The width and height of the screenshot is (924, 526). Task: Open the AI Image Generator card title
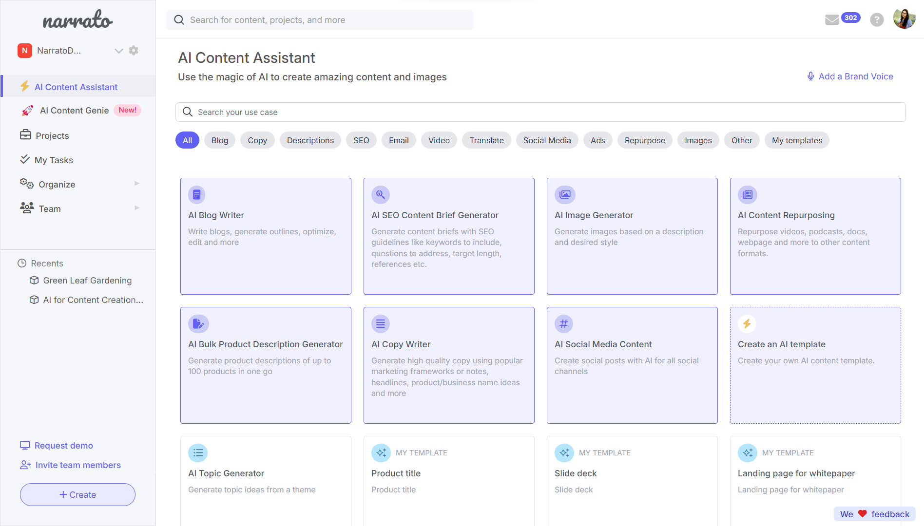pos(594,215)
